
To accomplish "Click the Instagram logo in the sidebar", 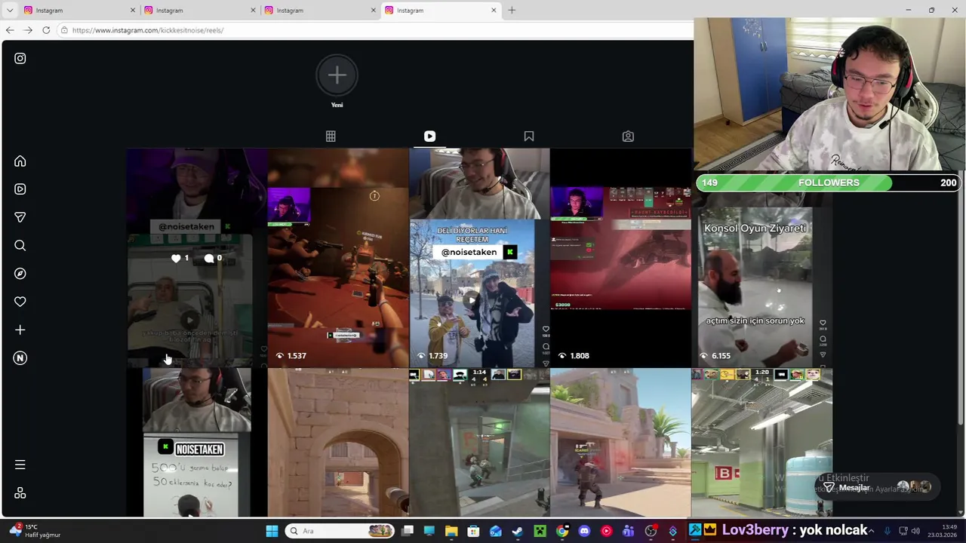I will (20, 58).
